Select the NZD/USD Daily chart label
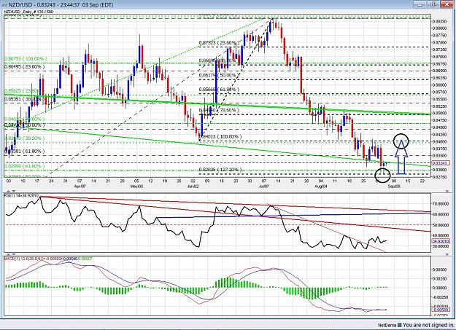 coord(28,12)
